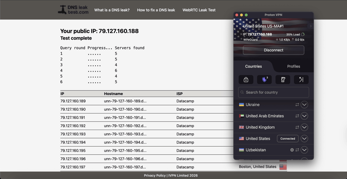
Task: Open How to fix a DNS leak
Action: (156, 10)
